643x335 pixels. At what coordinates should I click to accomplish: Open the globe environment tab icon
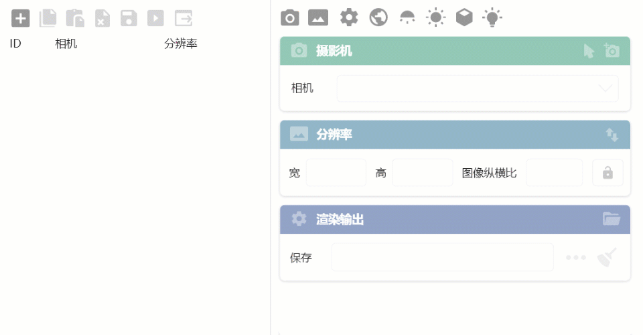pyautogui.click(x=378, y=17)
